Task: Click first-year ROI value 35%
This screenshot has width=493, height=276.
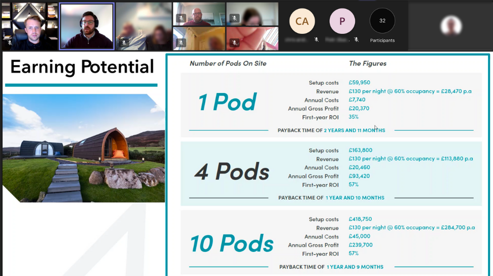Action: [x=353, y=117]
